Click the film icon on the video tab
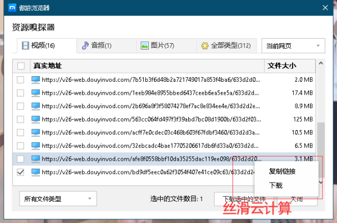This screenshot has height=223, width=337. tap(25, 45)
